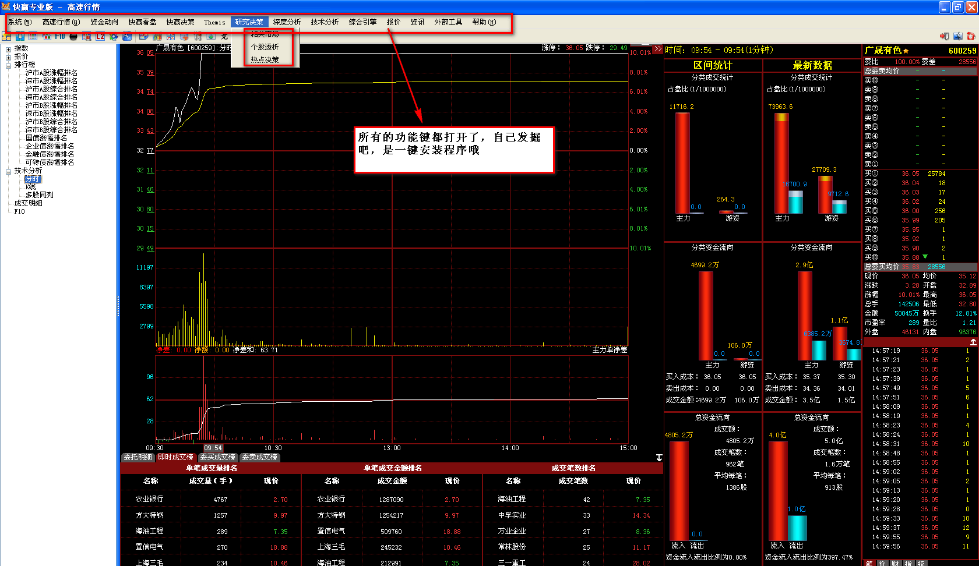This screenshot has height=566, width=979.
Task: Click the blue brackets toolbar icon
Action: pos(20,36)
